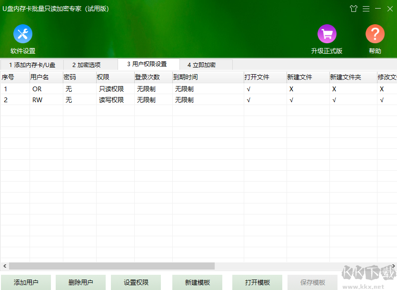Screen dimensions: 397x290
Task: Open 帮助 via the question mark icon
Action: coord(375,33)
